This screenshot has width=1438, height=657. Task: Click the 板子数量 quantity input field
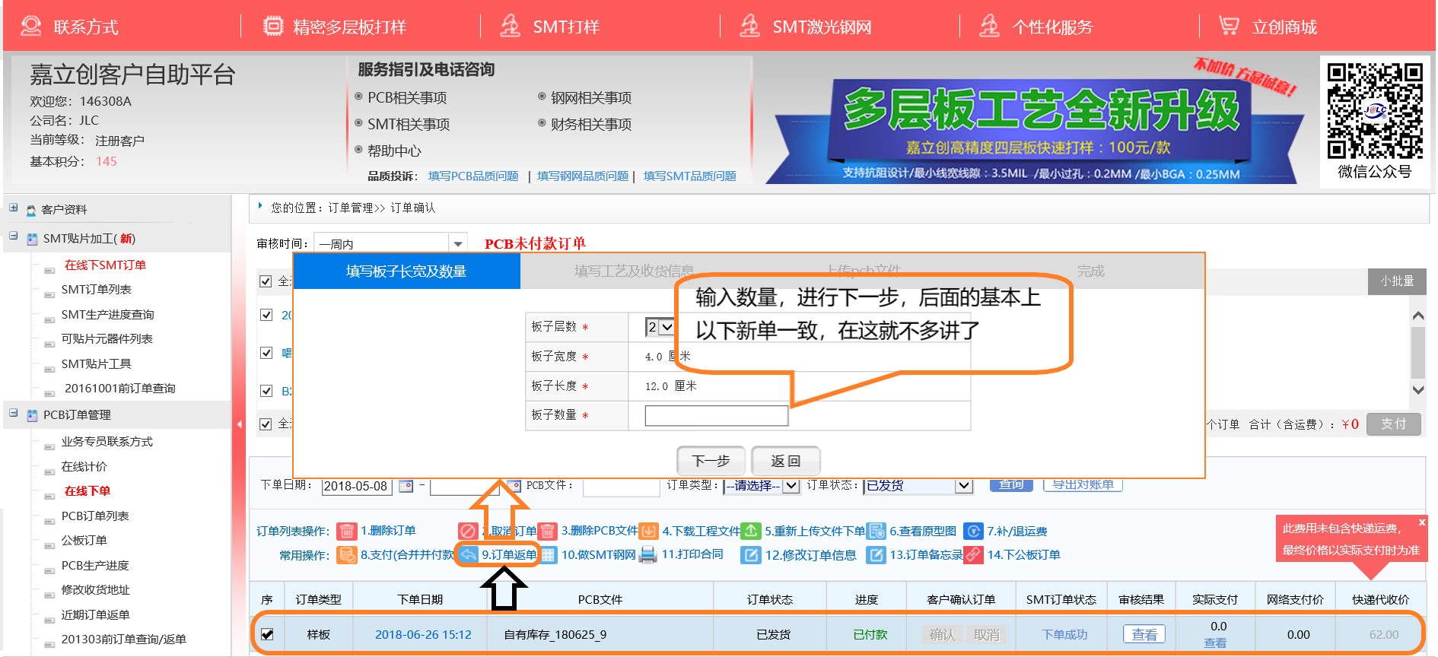716,415
